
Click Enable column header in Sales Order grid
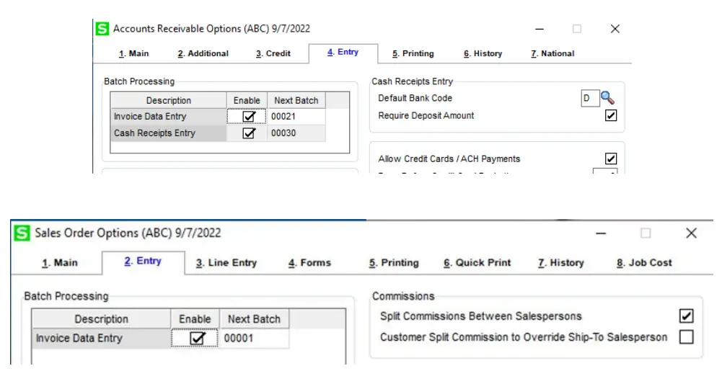195,318
